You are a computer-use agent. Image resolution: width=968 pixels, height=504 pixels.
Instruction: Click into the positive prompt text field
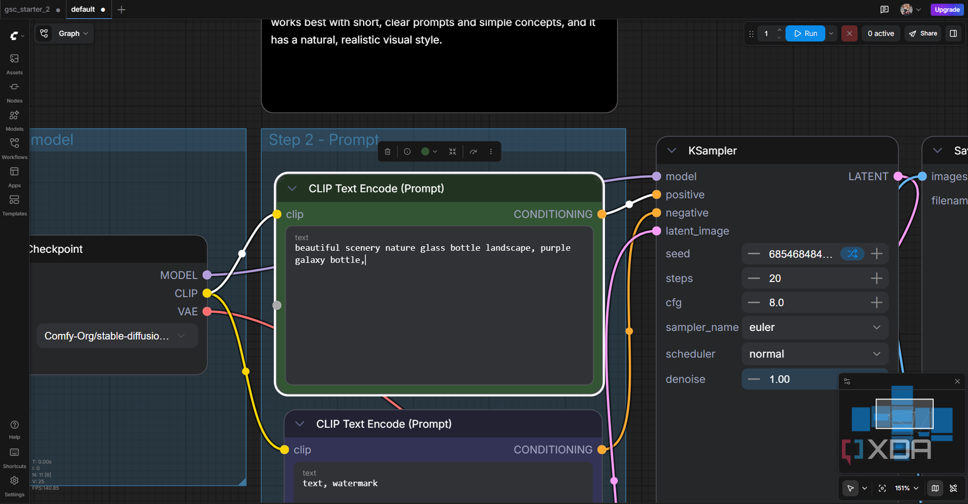[439, 306]
